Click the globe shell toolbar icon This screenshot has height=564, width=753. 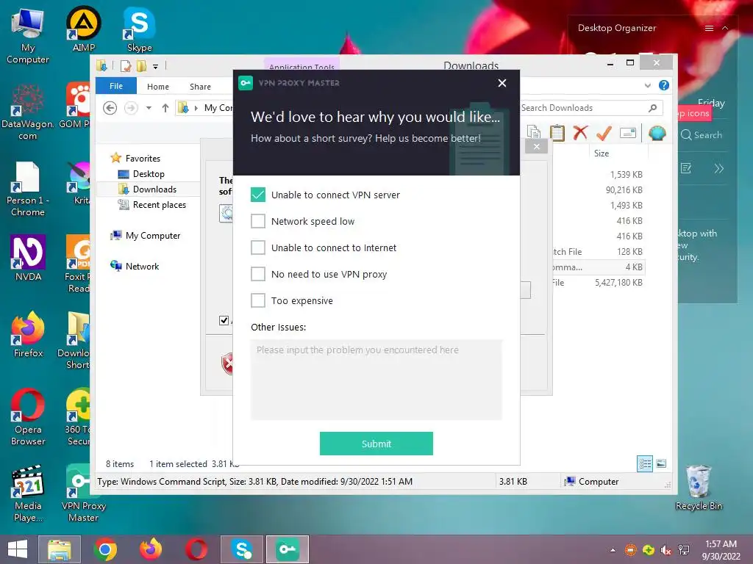[657, 132]
